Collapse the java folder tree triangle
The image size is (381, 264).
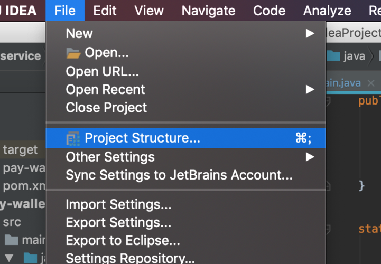click(x=9, y=258)
